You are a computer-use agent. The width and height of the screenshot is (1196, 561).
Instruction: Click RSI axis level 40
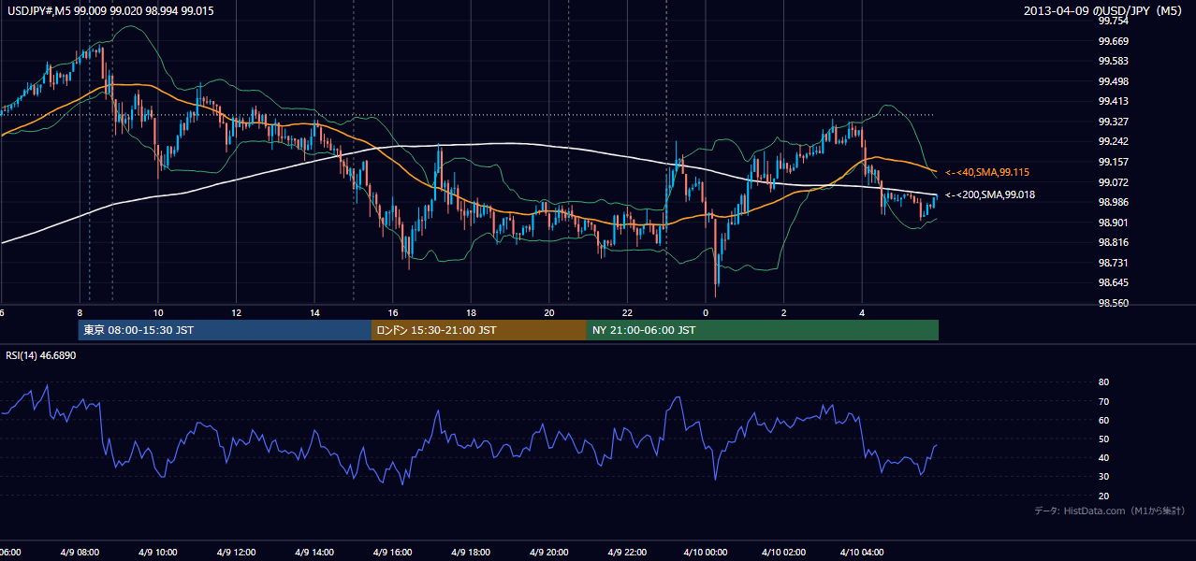[x=1103, y=458]
